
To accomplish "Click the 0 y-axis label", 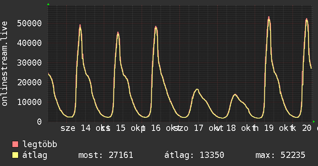I will pyautogui.click(x=39, y=122).
